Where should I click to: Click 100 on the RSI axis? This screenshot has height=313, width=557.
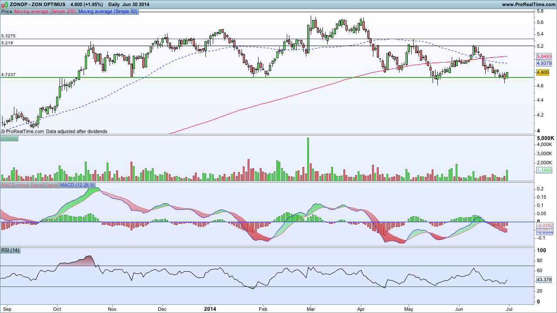[x=541, y=251]
